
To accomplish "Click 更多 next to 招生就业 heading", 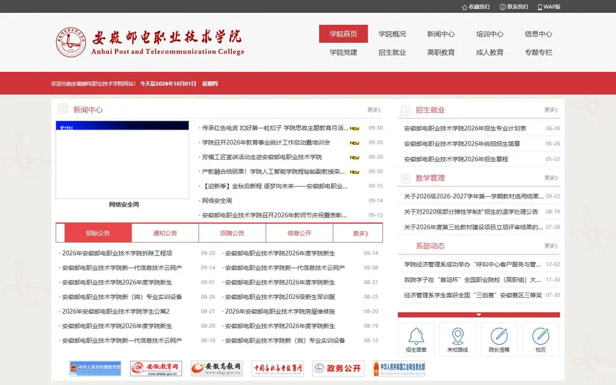I will click(551, 110).
